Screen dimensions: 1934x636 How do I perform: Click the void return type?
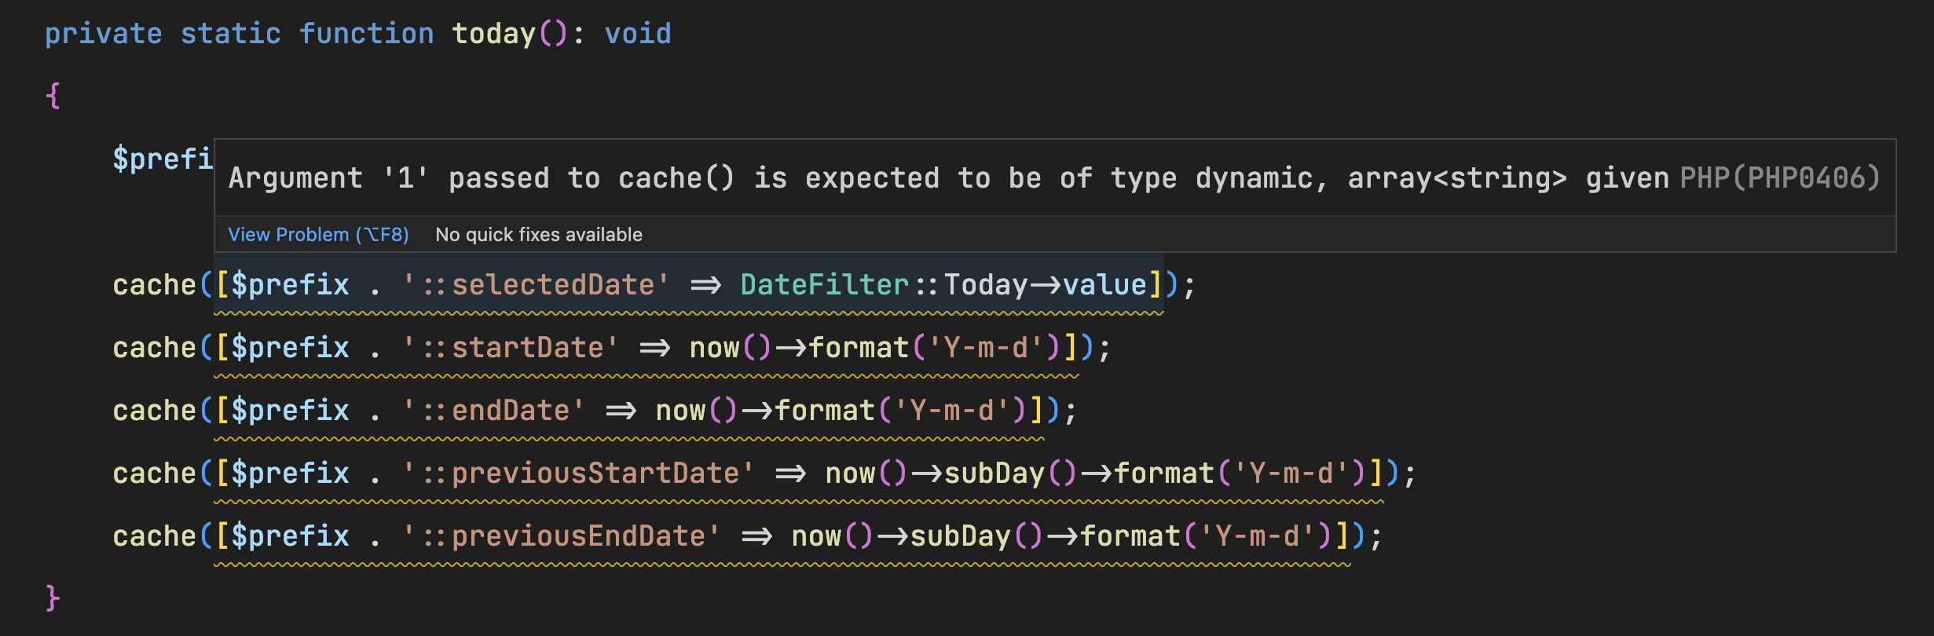(x=637, y=34)
